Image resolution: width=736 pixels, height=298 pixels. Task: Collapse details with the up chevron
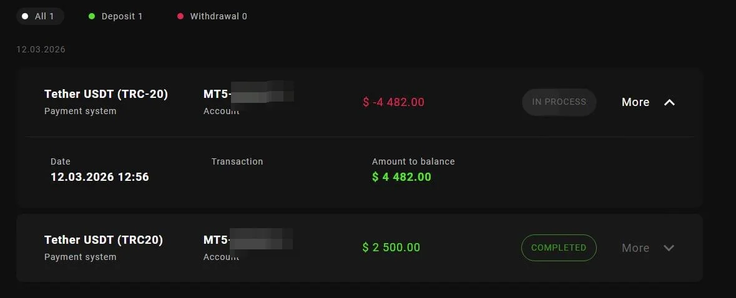[x=669, y=102]
